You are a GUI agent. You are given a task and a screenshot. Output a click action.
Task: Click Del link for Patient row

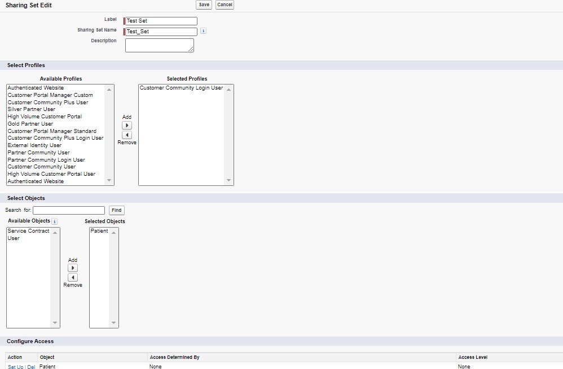point(32,367)
